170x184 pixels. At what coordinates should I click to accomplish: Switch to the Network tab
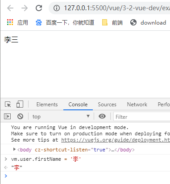pyautogui.click(x=137, y=105)
